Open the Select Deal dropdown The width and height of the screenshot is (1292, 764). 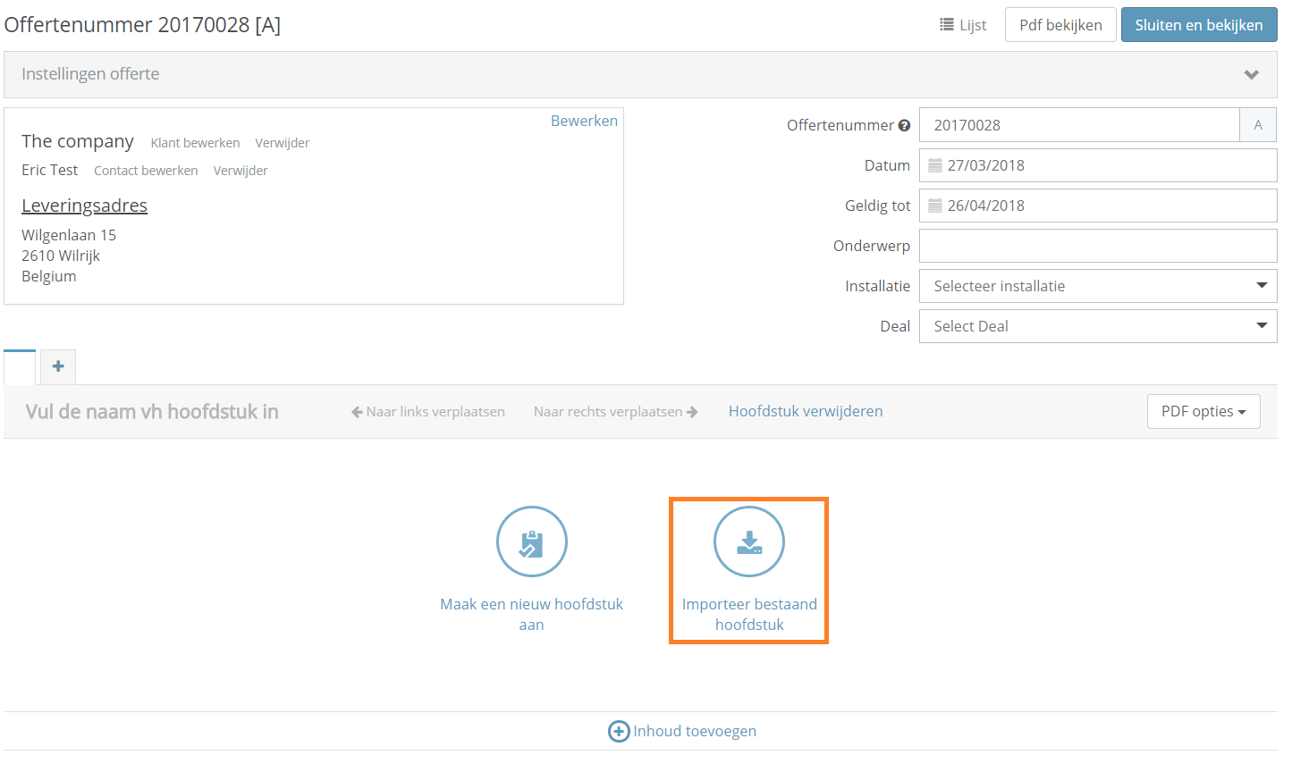click(1098, 326)
